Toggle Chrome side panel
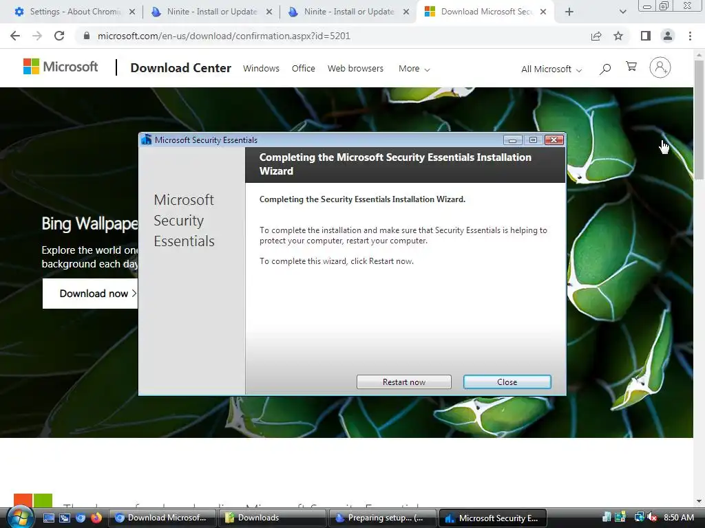This screenshot has width=705, height=528. point(646,36)
